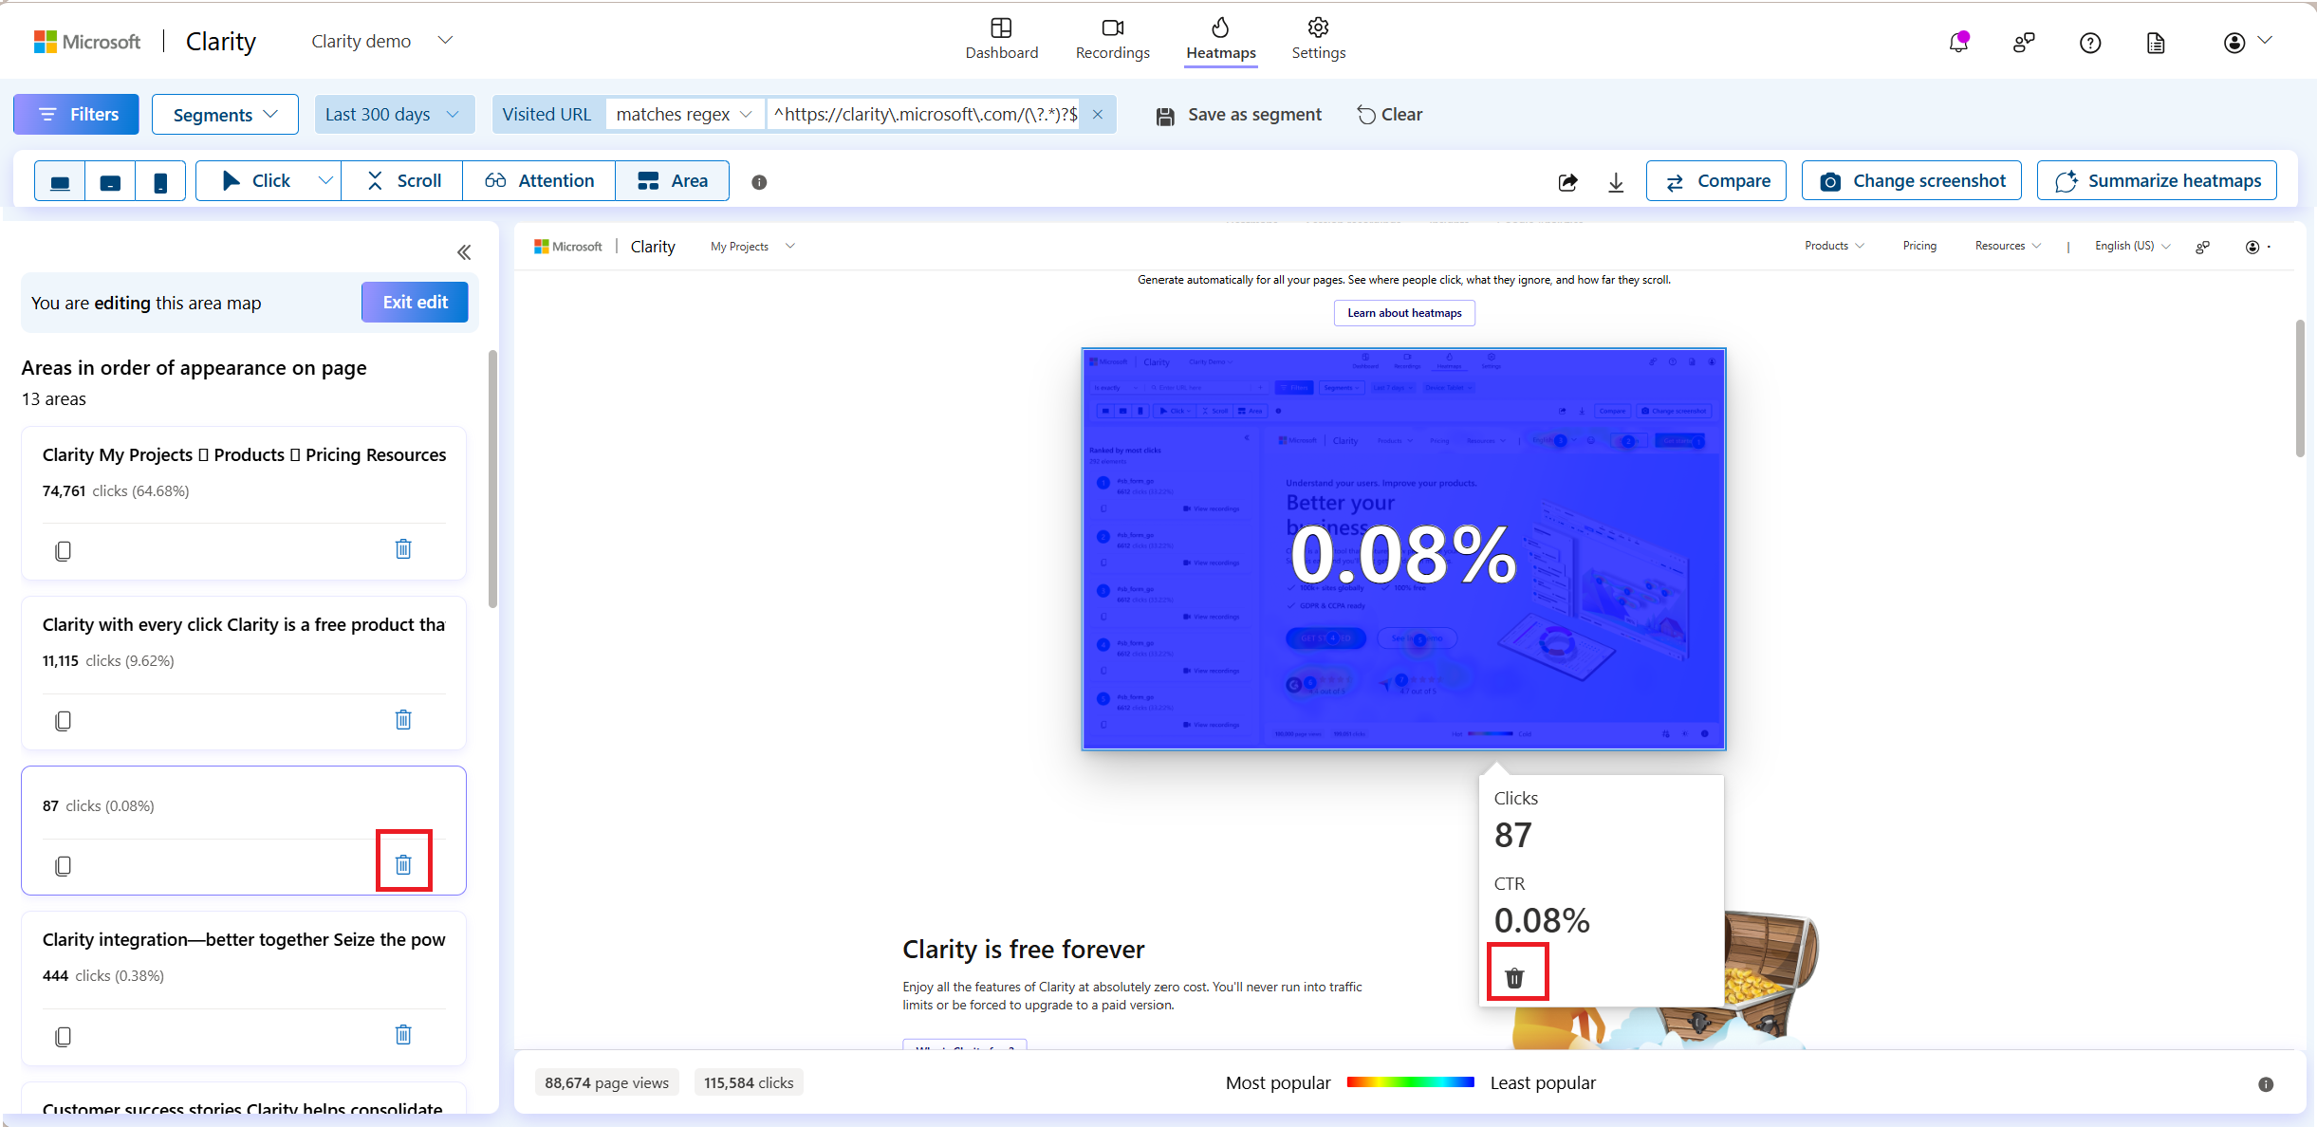Image resolution: width=2317 pixels, height=1127 pixels.
Task: Click the Compare button
Action: tap(1715, 181)
